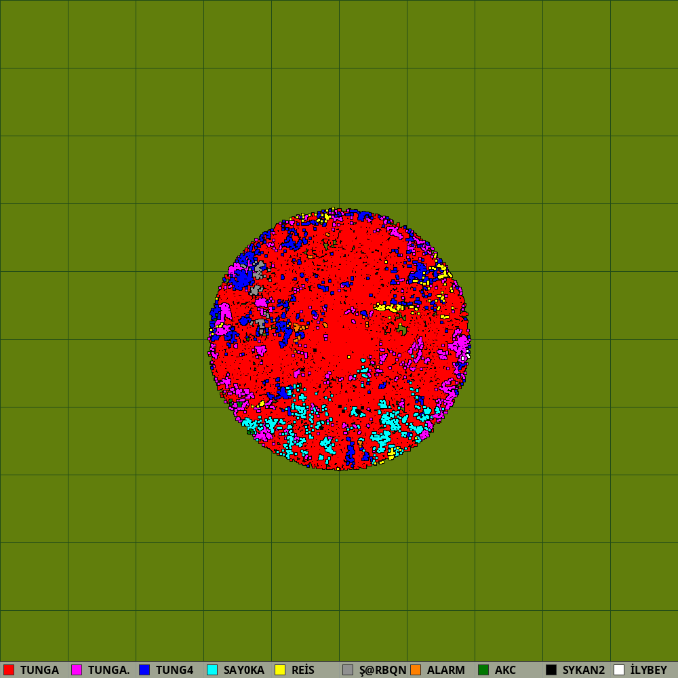Click the cyan SAY0KA legend swatch
This screenshot has width=678, height=678.
[212, 670]
